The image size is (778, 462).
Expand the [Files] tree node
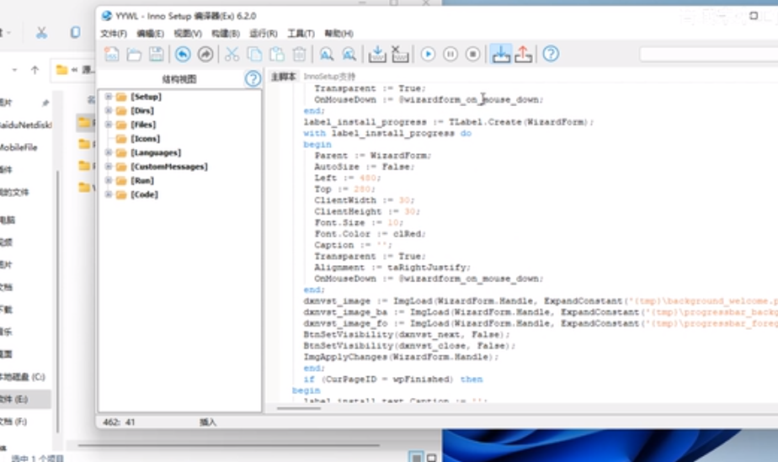click(x=108, y=125)
